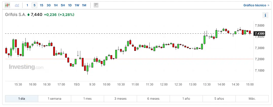
Task: Click the 14:30 time axis label
Action: coord(236,84)
